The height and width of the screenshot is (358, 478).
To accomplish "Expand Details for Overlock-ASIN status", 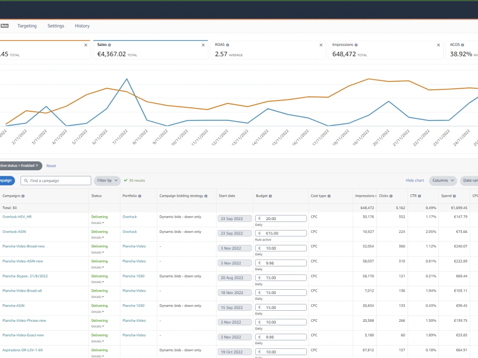I will point(98,237).
